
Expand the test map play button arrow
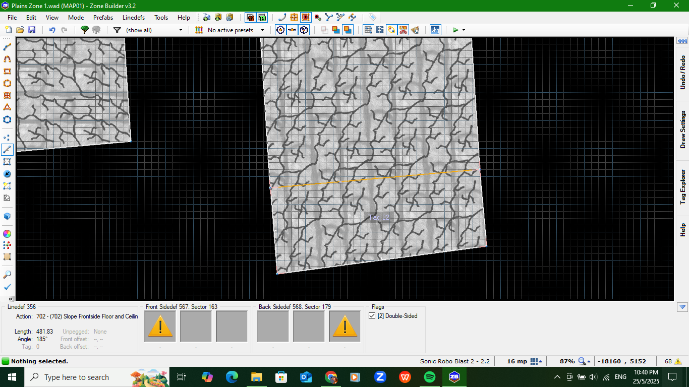pos(464,30)
